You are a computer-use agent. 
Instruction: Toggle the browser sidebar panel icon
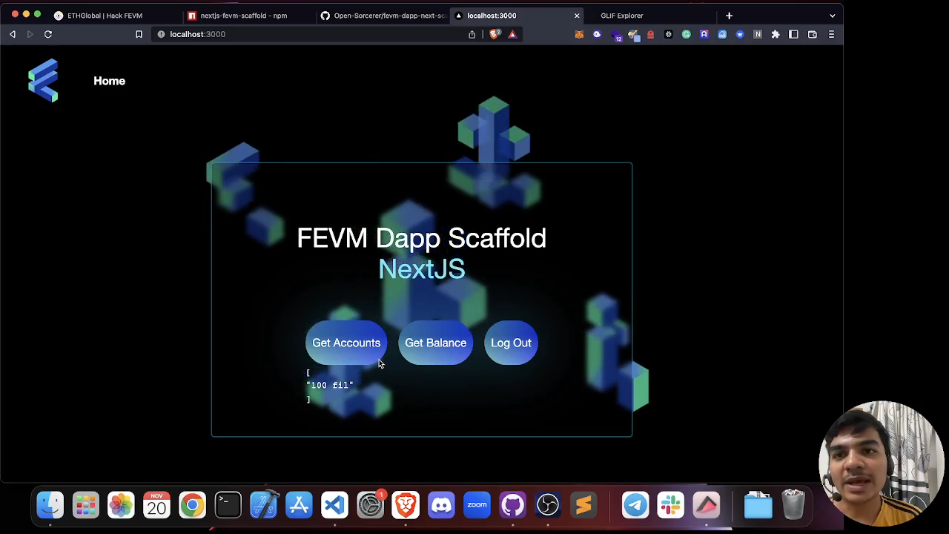point(793,34)
